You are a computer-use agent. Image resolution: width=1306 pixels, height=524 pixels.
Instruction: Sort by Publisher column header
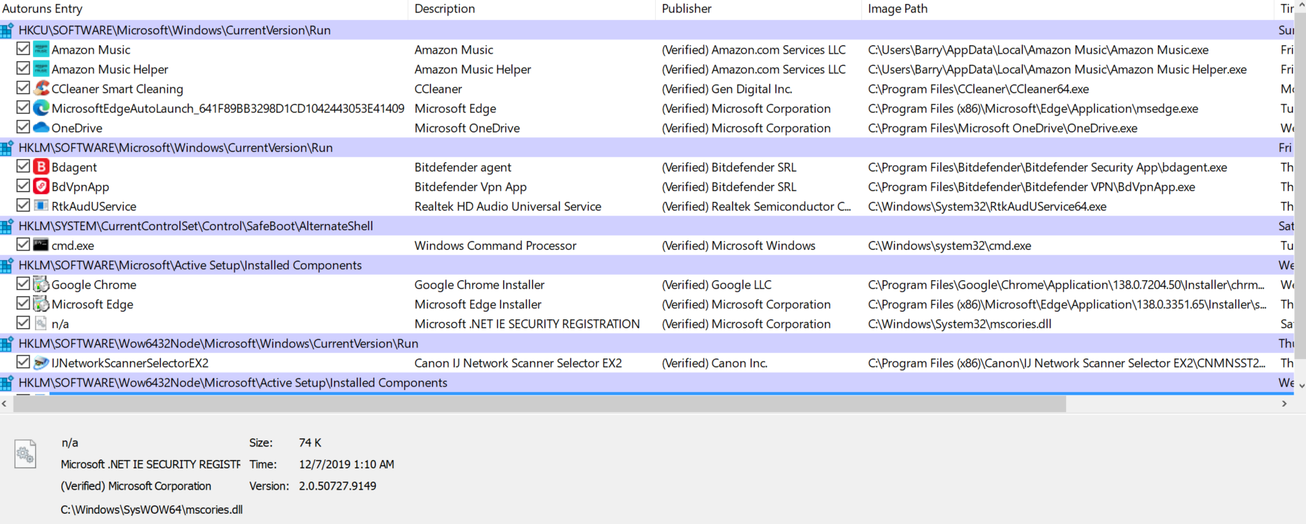pos(758,9)
